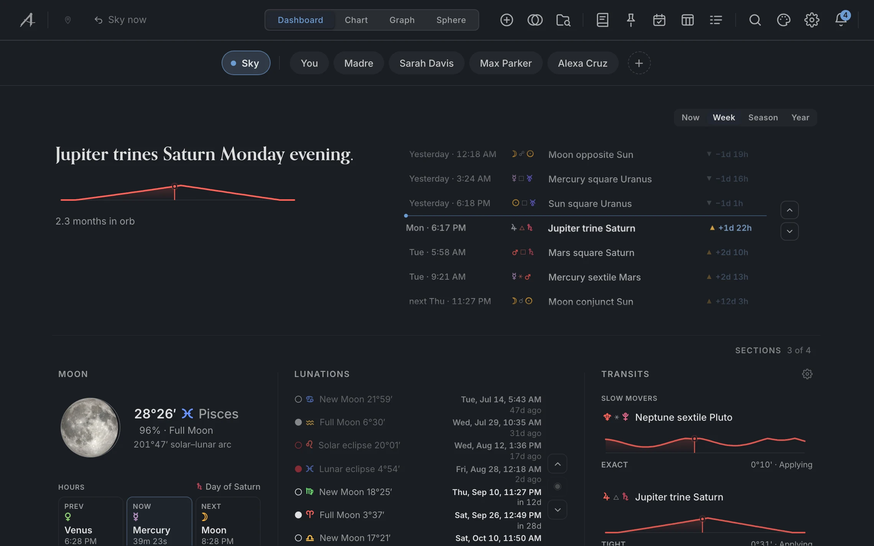Open the color palette theme icon
874x546 pixels.
point(783,20)
